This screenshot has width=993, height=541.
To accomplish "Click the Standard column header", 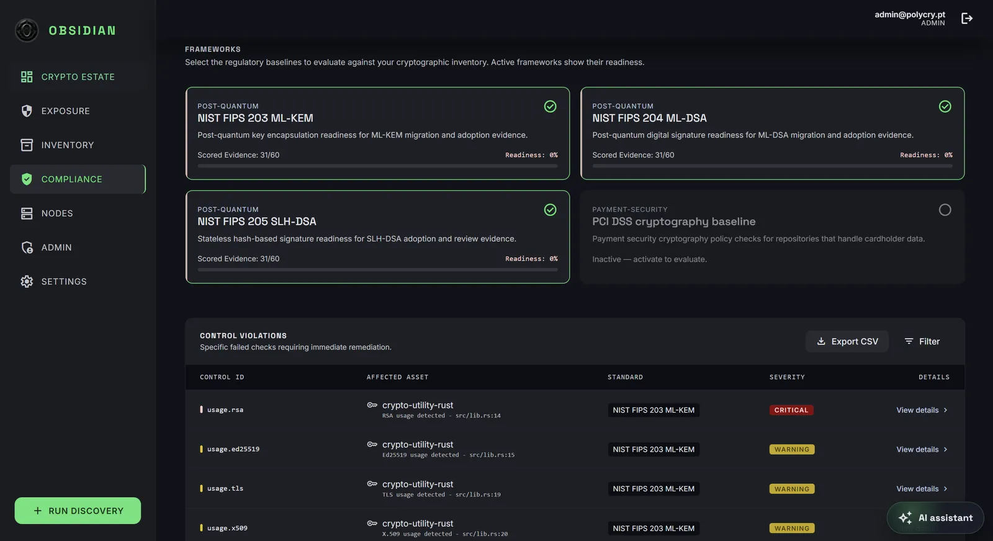I will [626, 377].
